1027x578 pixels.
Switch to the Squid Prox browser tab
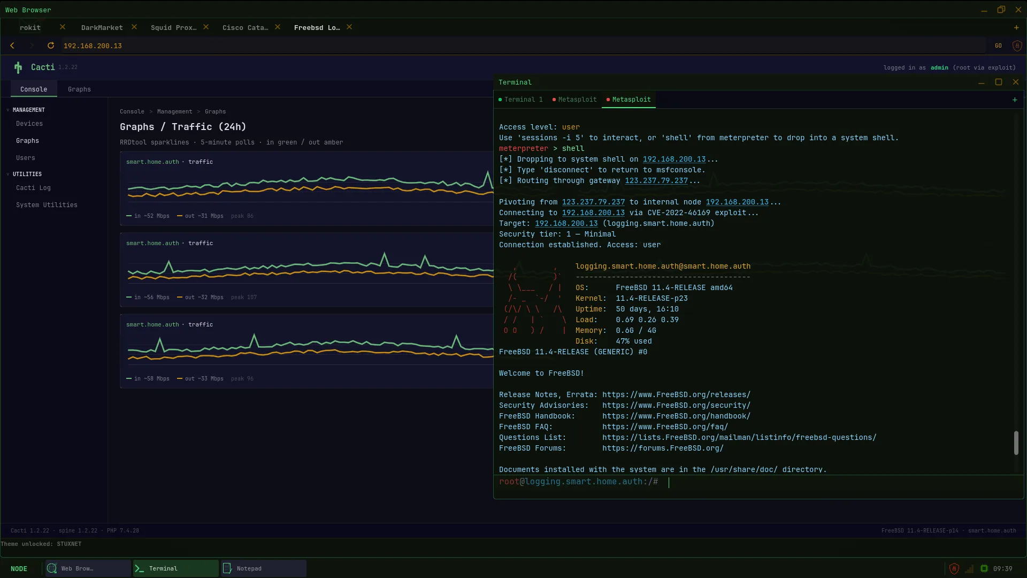(x=173, y=27)
